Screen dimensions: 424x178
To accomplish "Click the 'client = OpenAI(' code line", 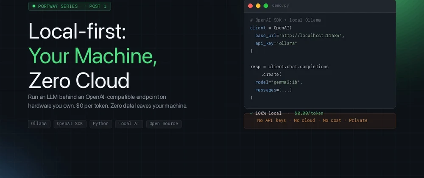I will pyautogui.click(x=271, y=28).
